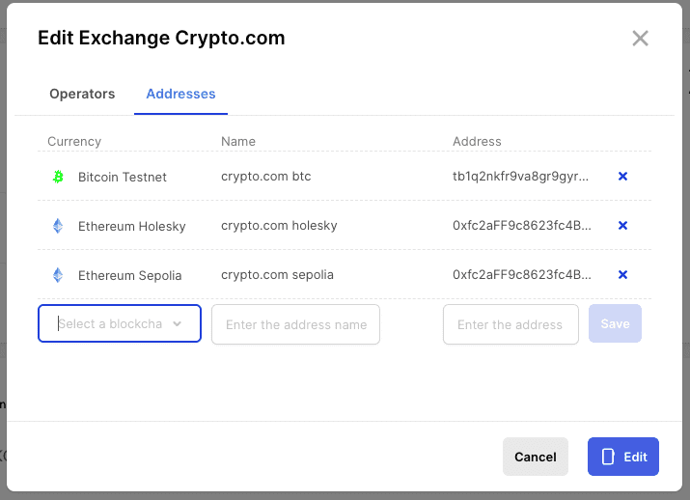Cancel the exchange edit

[x=535, y=457]
